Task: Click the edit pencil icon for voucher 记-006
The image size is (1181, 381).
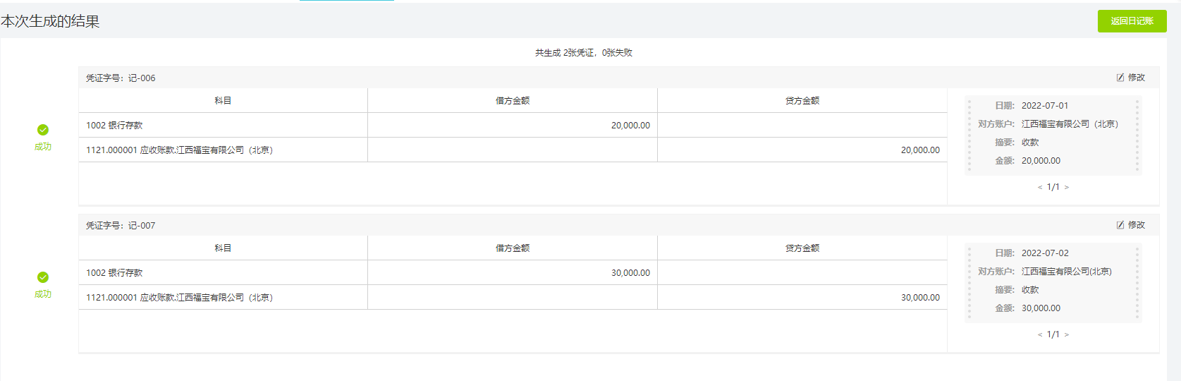Action: coord(1120,78)
